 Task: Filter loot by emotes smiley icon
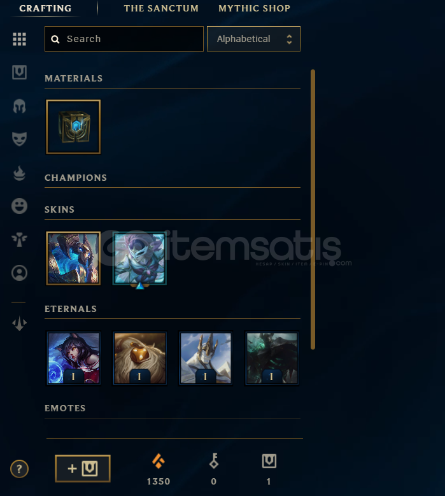(x=19, y=206)
